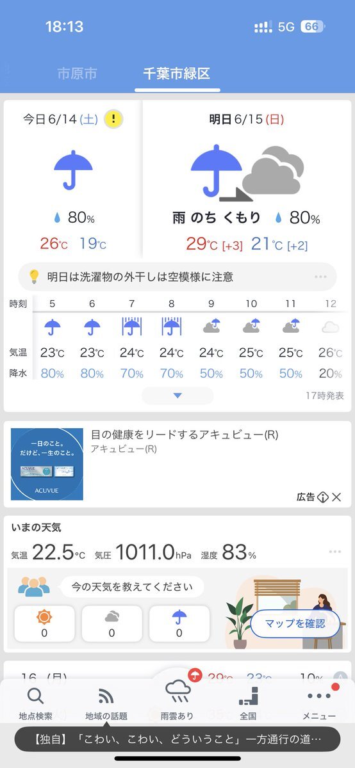This screenshot has height=768, width=355.
Task: Tap ad info icon next to 広告
Action: coord(323,497)
